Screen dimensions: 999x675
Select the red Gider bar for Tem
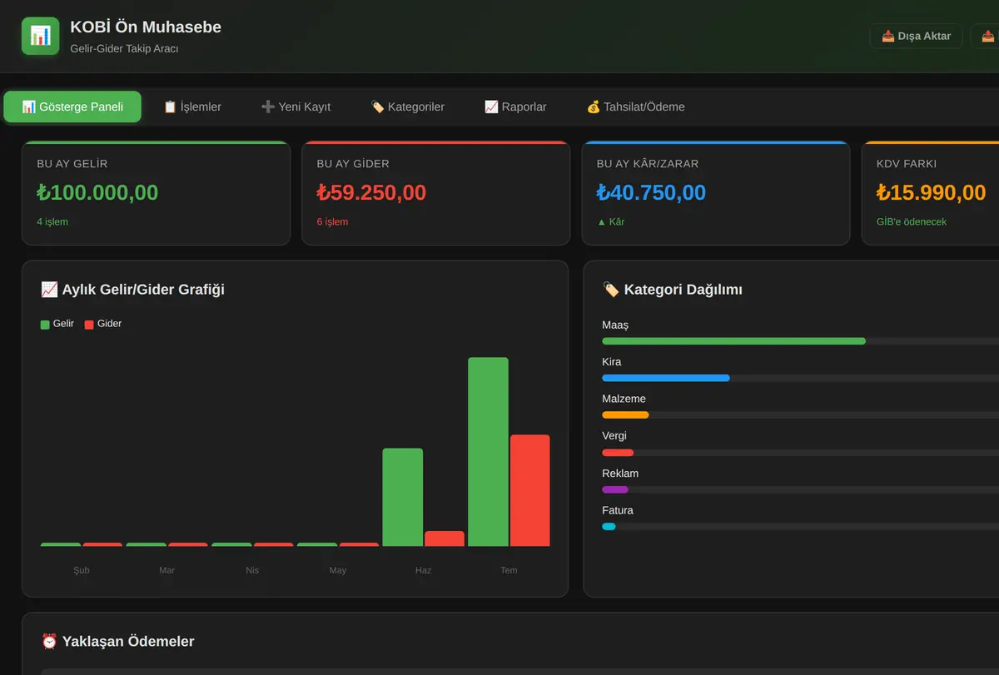[530, 490]
